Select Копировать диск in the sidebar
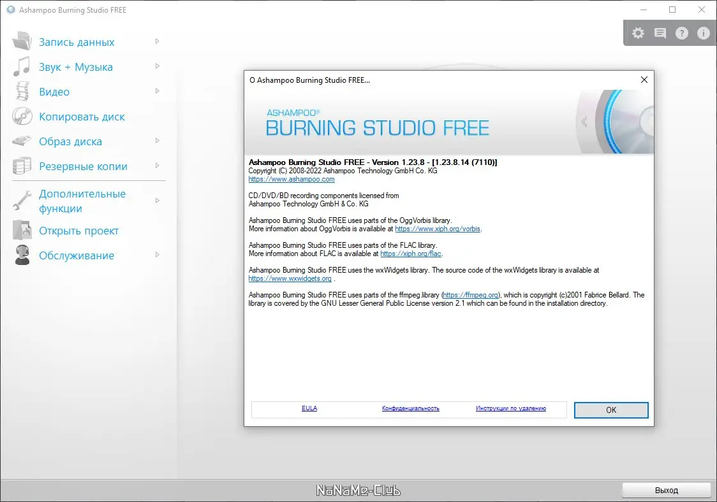717x502 pixels. (x=82, y=117)
